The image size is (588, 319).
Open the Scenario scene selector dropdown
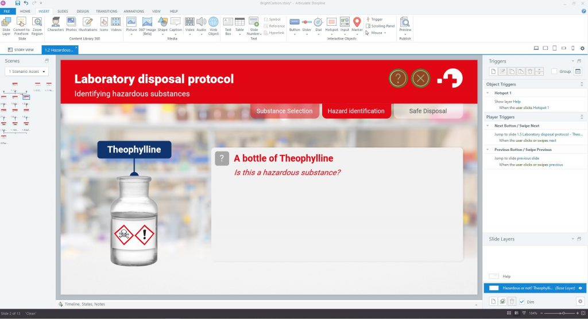(26, 71)
